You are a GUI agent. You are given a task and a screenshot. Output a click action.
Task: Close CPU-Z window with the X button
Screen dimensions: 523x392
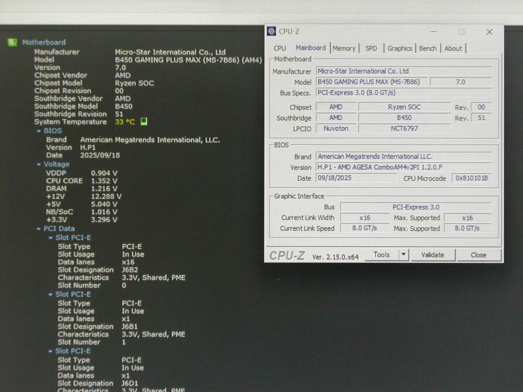(x=489, y=32)
